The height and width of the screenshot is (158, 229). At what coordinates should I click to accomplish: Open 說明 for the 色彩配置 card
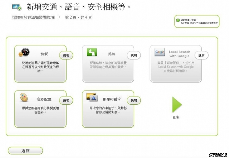[x=66, y=101]
